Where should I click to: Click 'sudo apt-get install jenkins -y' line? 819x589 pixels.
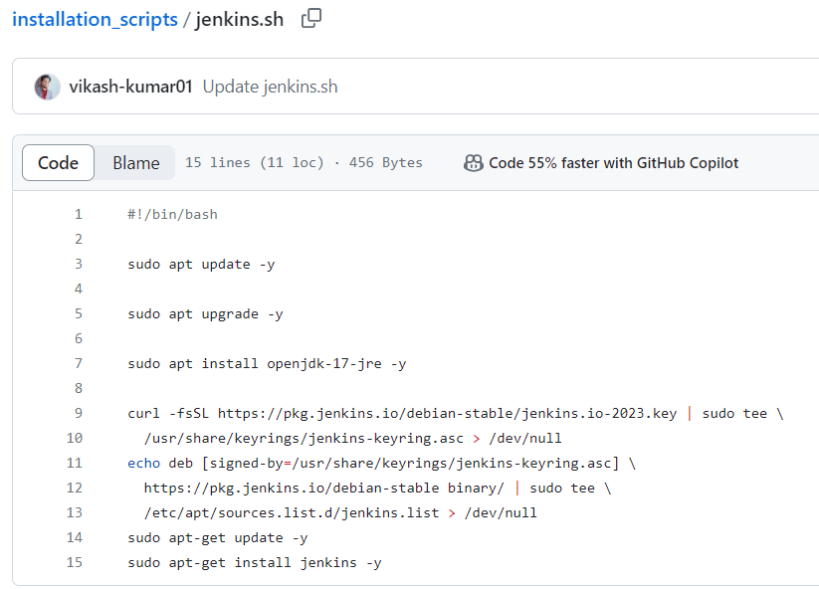(255, 563)
